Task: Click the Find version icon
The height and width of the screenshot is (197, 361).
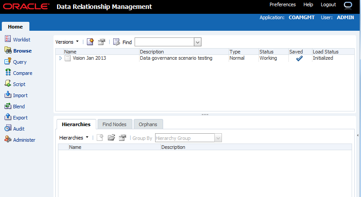Action: (116, 42)
